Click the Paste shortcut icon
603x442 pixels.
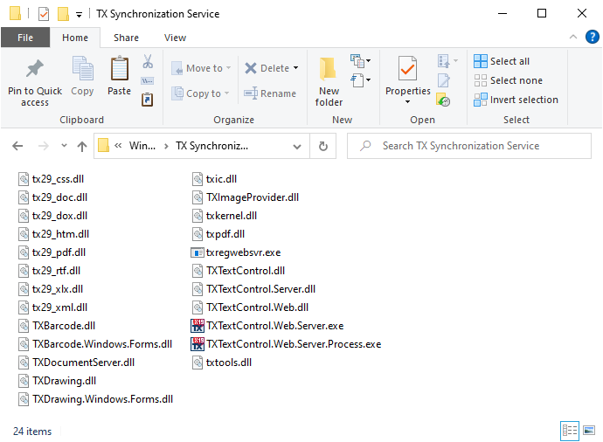point(148,100)
